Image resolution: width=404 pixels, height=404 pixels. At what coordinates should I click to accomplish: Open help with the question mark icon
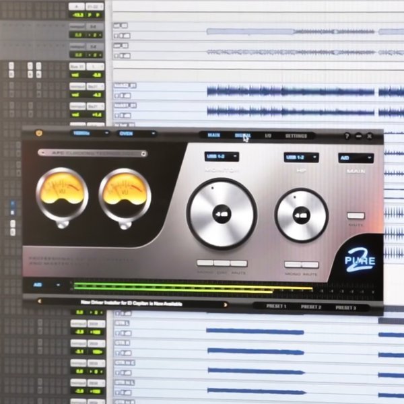click(x=347, y=136)
